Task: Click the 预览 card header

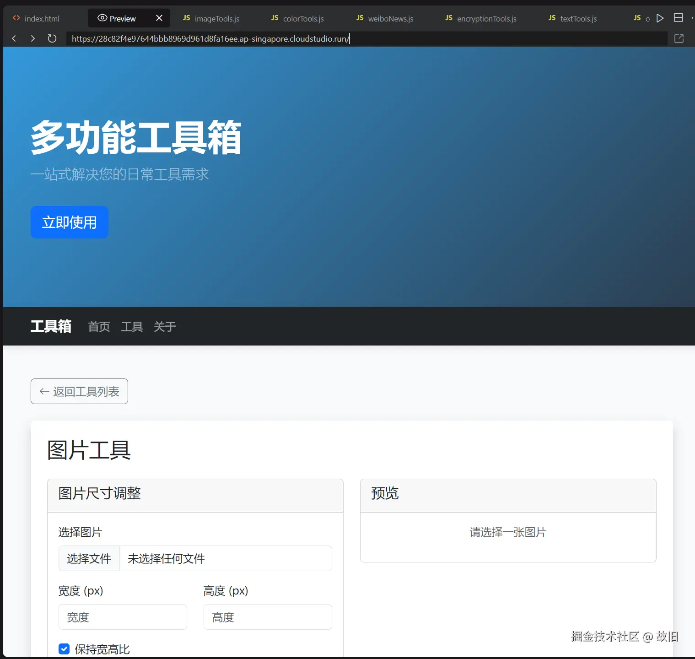Action: coord(508,496)
